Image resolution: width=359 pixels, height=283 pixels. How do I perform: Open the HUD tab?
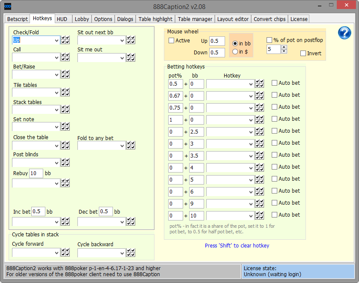62,19
